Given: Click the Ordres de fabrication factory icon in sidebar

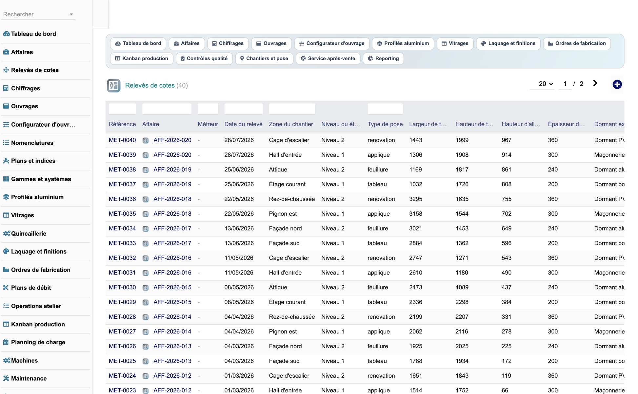Looking at the screenshot, I should 6,270.
